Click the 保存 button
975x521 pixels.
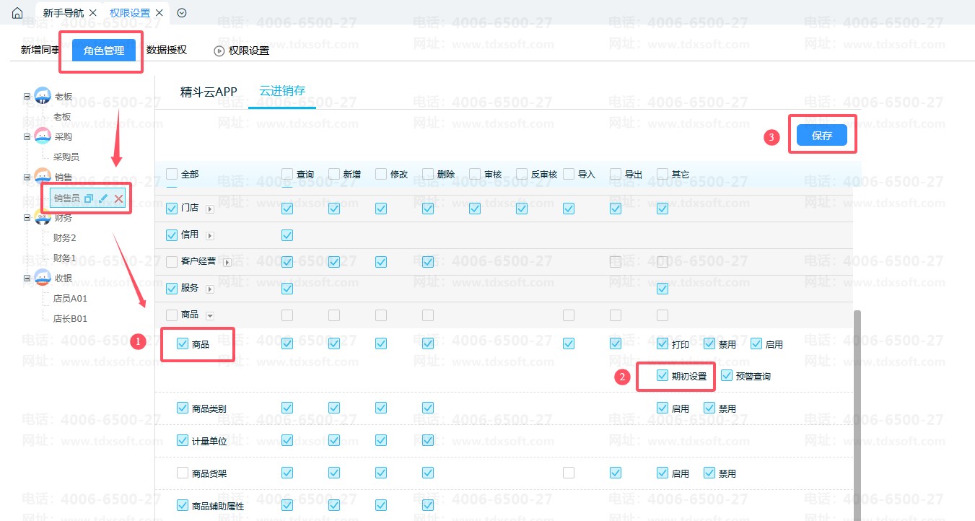[x=821, y=135]
